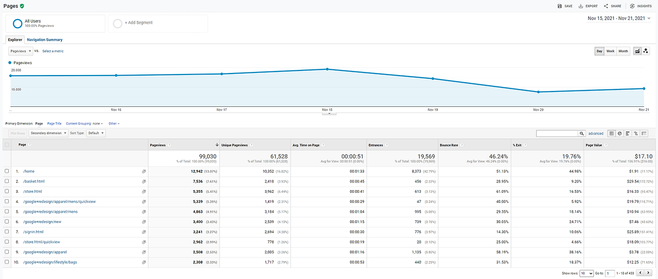Select the Percentage pie view icon

click(619, 133)
